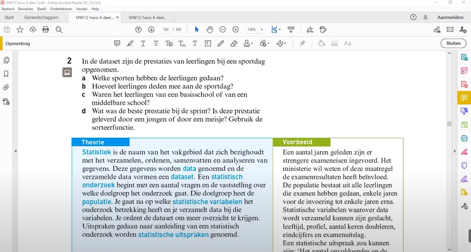This screenshot has height=252, width=471.
Task: Open the attachments paperclip panel icon
Action: tap(6, 87)
